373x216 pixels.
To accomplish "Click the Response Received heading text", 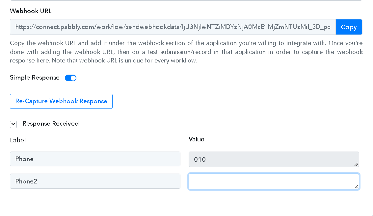I will tap(51, 124).
